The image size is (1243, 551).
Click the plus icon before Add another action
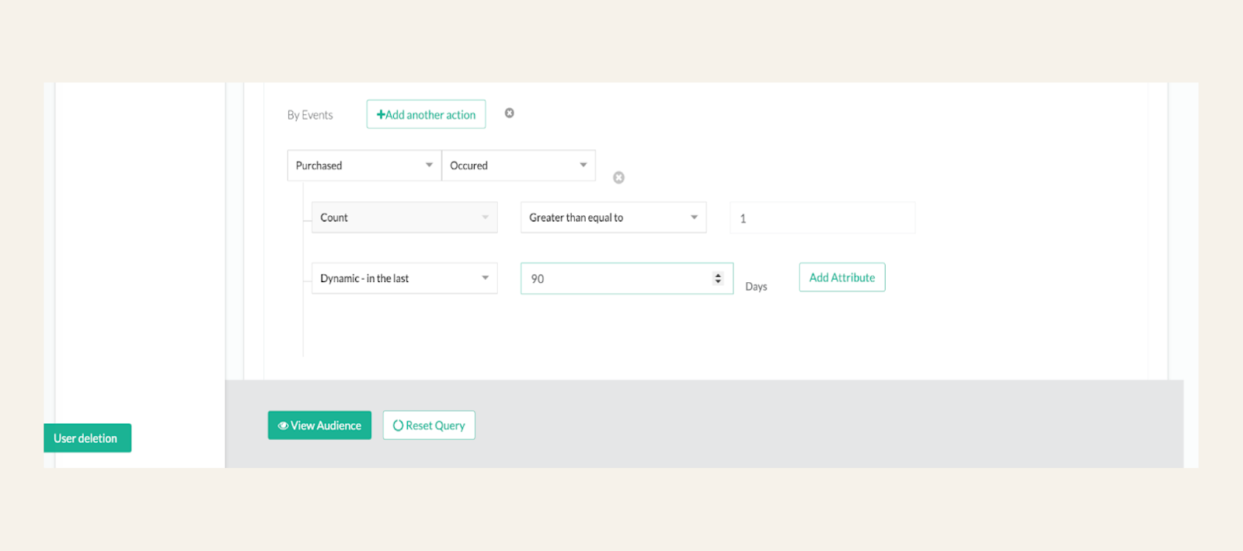pyautogui.click(x=381, y=114)
